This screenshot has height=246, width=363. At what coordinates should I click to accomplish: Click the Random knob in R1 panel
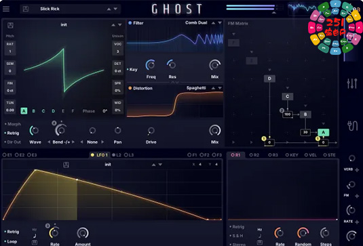303,233
